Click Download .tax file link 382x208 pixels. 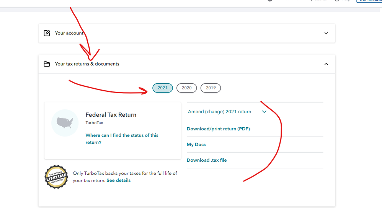tap(207, 160)
